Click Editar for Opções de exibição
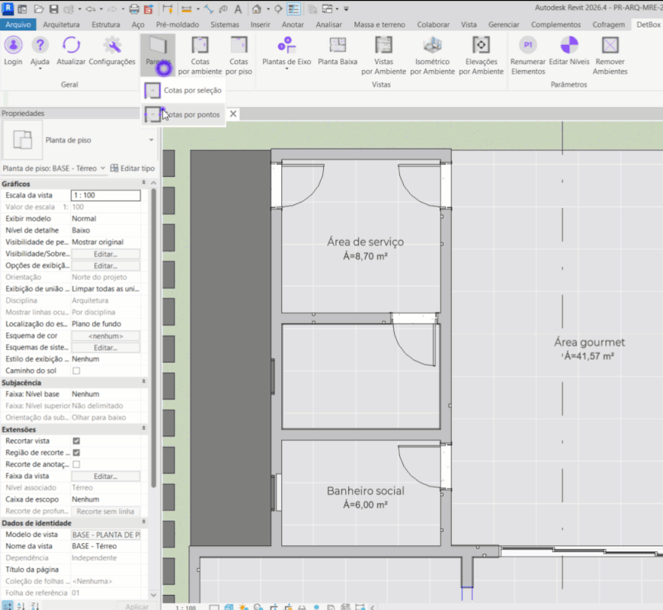 (106, 265)
